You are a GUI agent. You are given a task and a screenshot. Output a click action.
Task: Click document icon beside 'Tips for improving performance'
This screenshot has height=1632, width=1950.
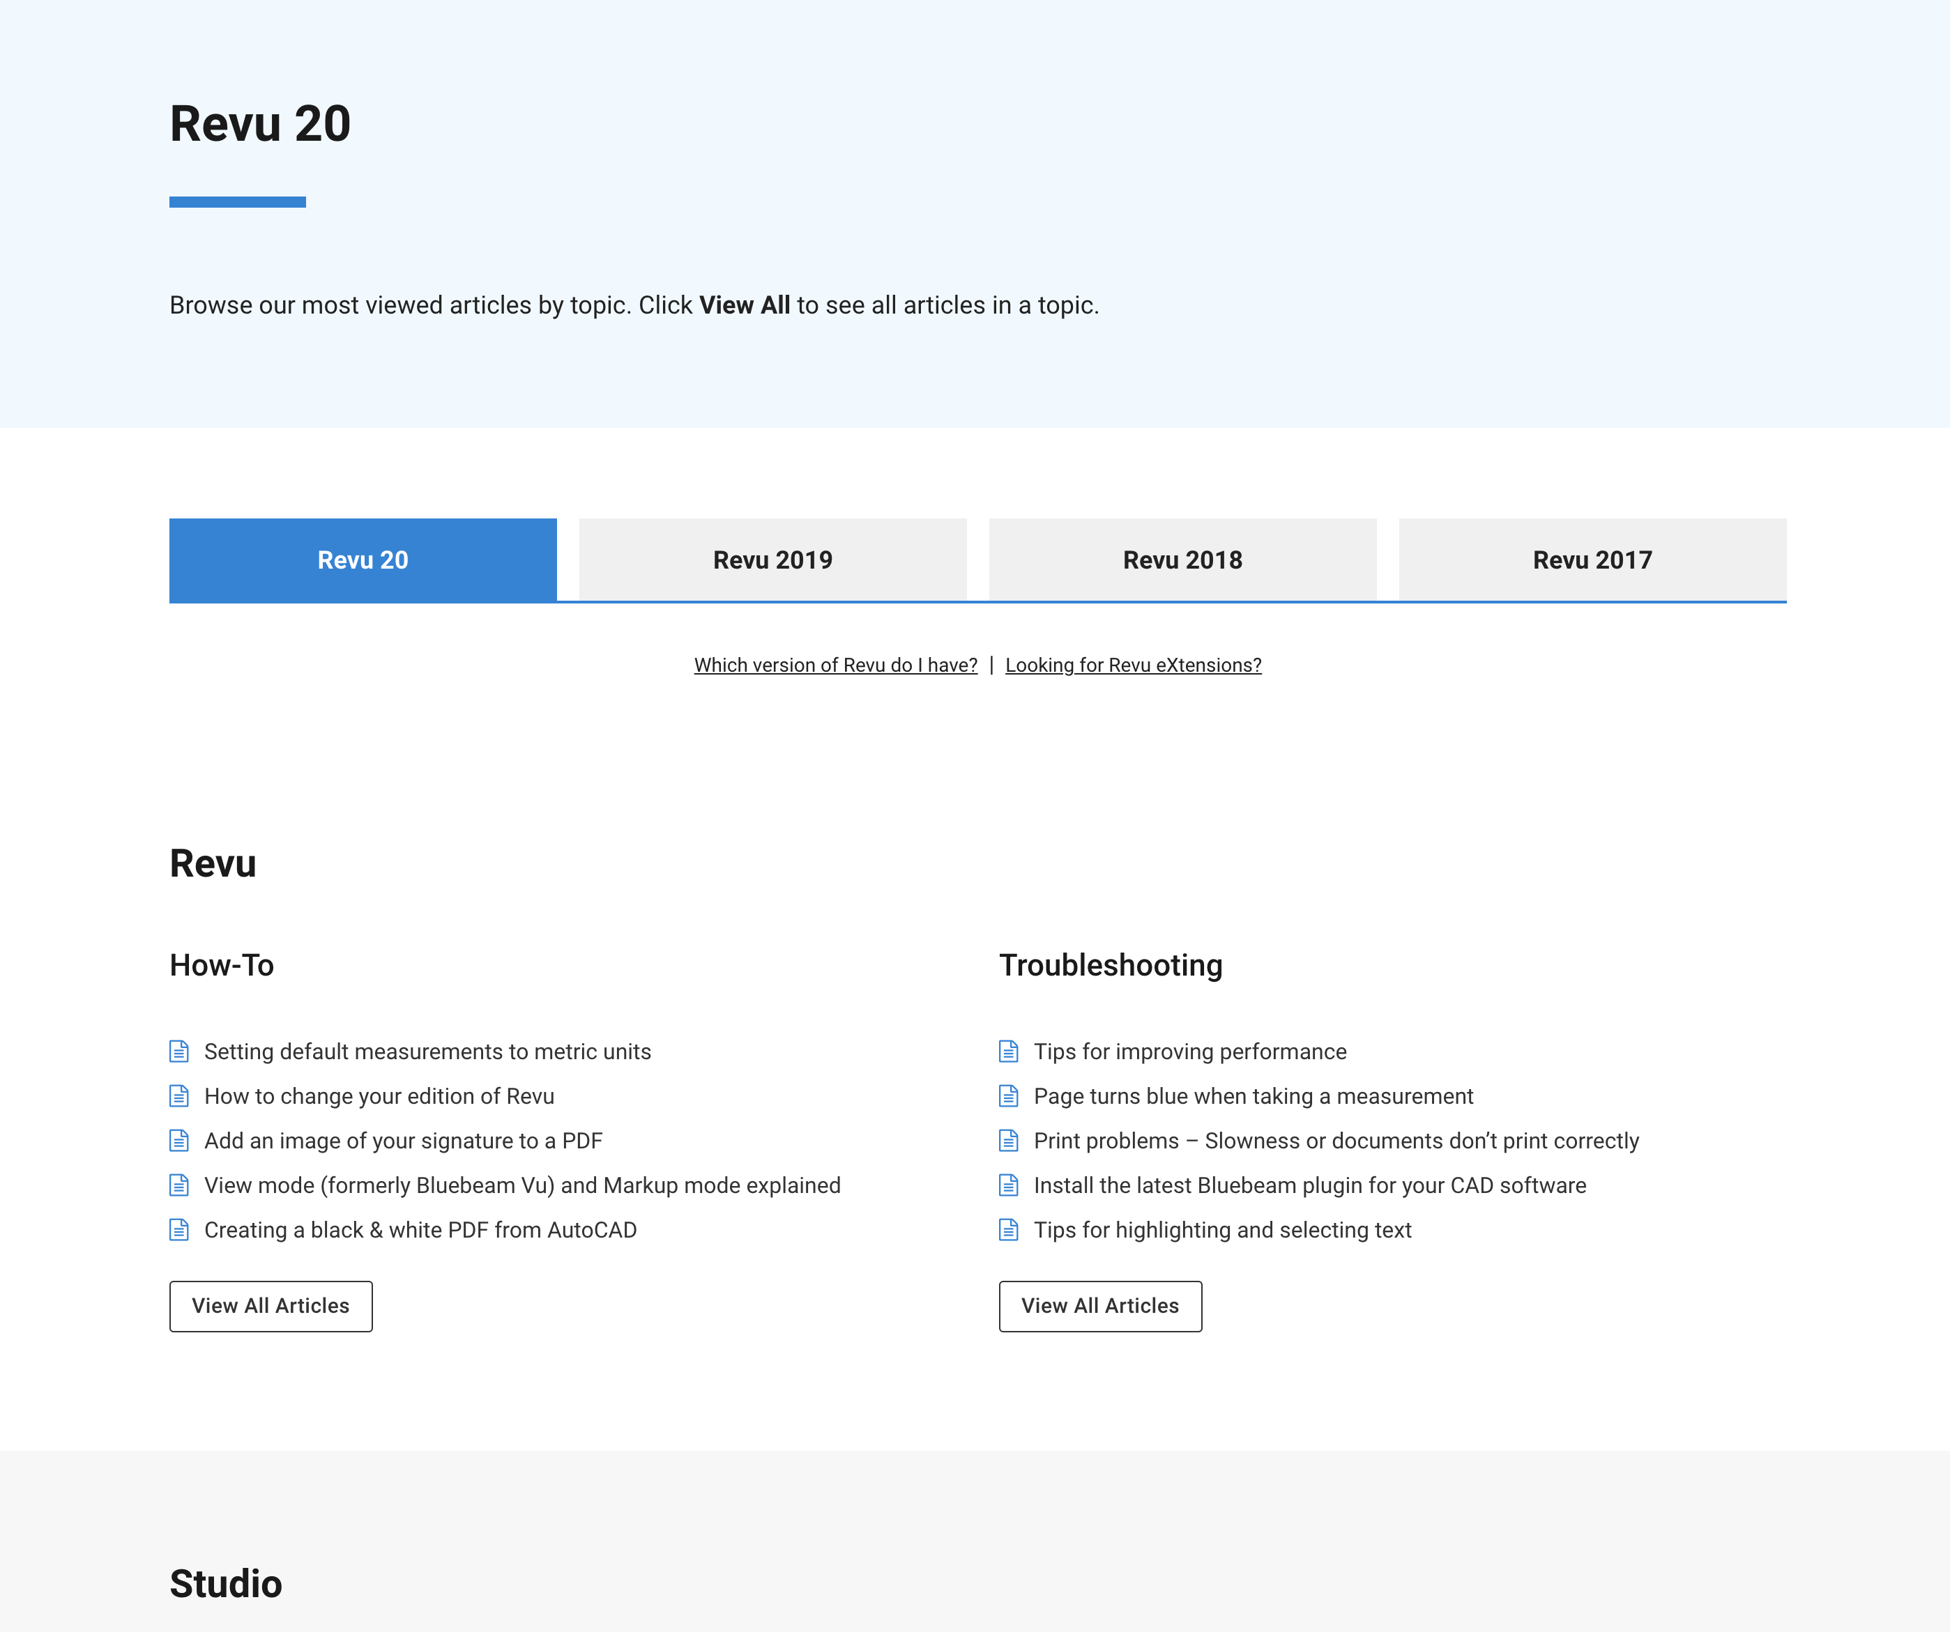(1008, 1051)
